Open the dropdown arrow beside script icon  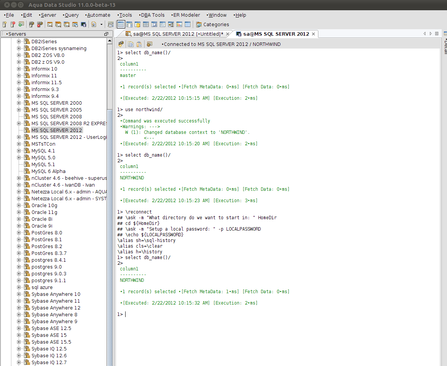click(x=101, y=25)
